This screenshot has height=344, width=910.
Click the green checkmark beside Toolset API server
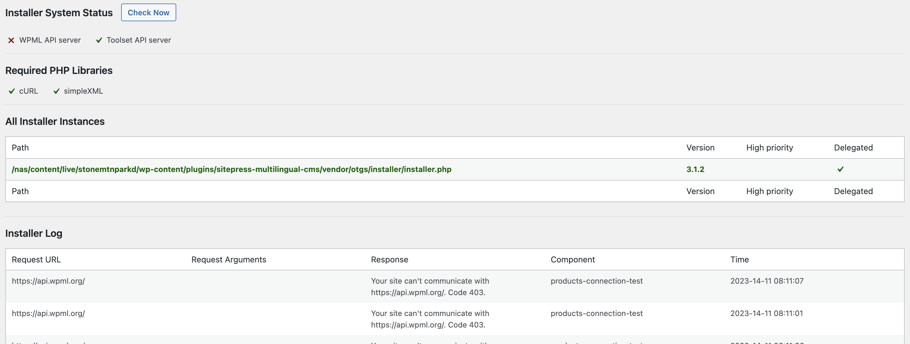click(99, 40)
